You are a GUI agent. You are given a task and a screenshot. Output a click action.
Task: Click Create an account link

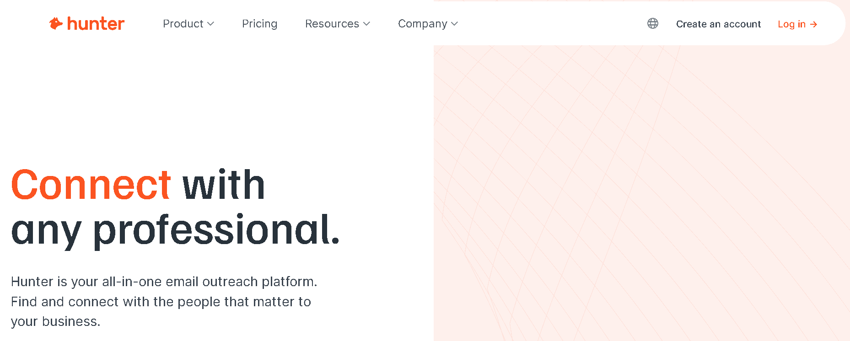click(718, 24)
